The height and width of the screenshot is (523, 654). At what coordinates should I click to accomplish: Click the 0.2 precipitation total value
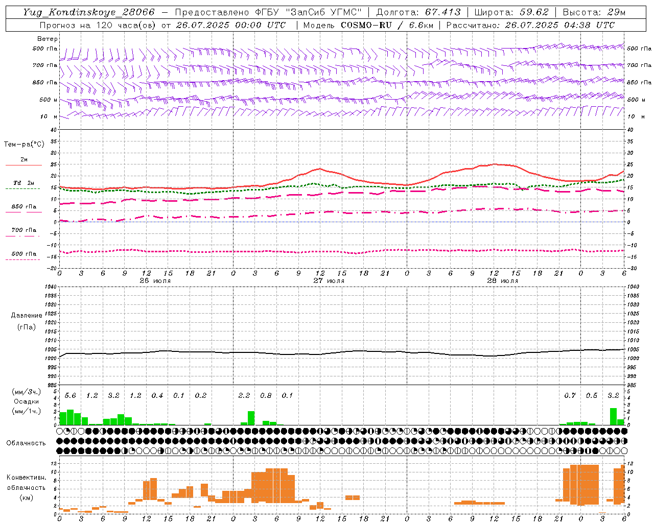[201, 395]
